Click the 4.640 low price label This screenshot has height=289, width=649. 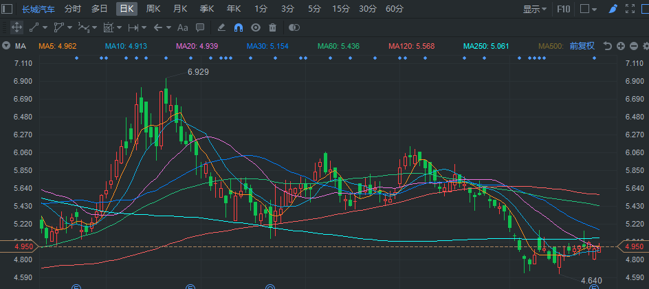click(x=591, y=281)
